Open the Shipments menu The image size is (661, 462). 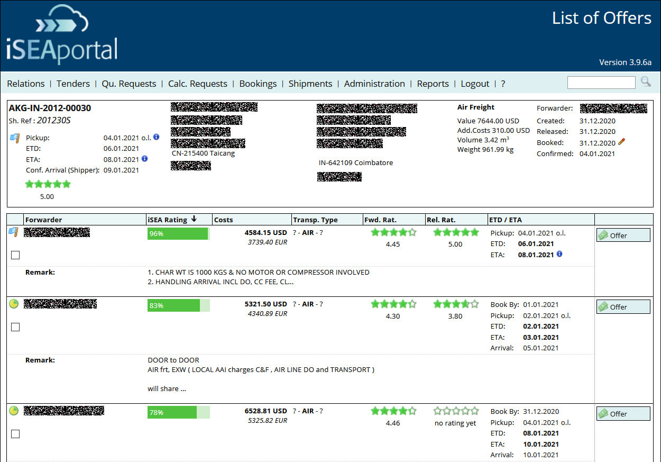coord(310,84)
